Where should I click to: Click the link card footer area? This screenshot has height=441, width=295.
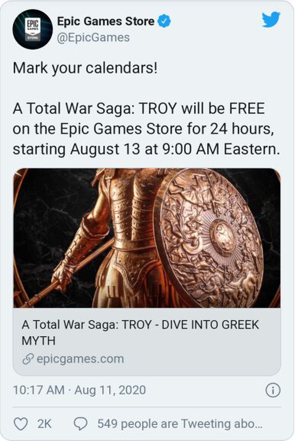pyautogui.click(x=147, y=342)
